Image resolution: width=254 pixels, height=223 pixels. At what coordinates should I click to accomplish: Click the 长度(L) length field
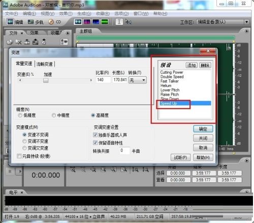[120, 80]
